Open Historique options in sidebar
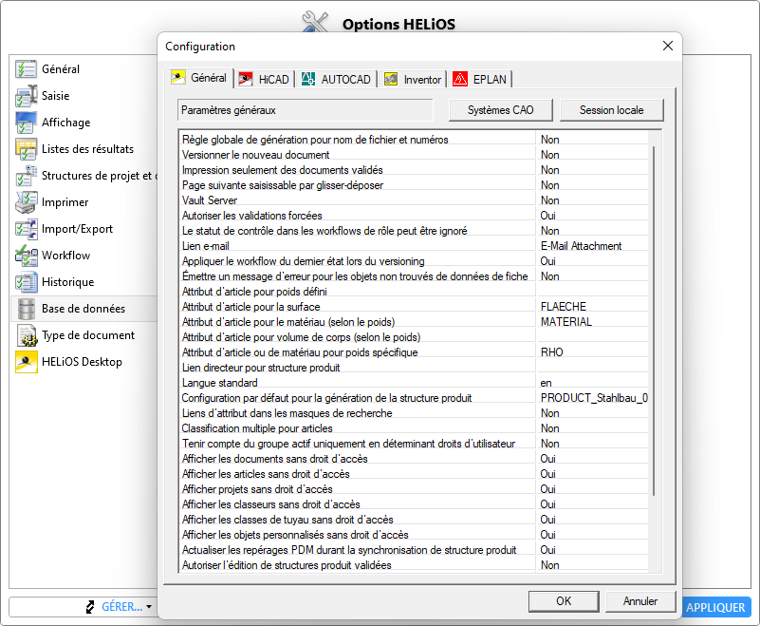 (68, 282)
